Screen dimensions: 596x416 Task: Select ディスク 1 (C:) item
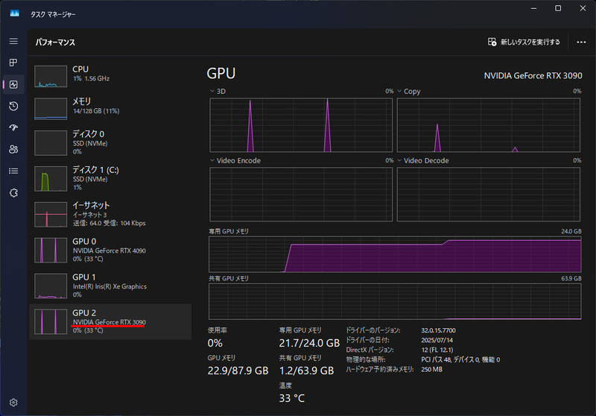(x=110, y=178)
